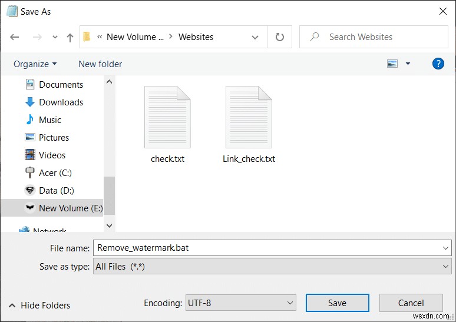Create a New folder
Viewport: 456px width, 322px height.
coord(100,64)
